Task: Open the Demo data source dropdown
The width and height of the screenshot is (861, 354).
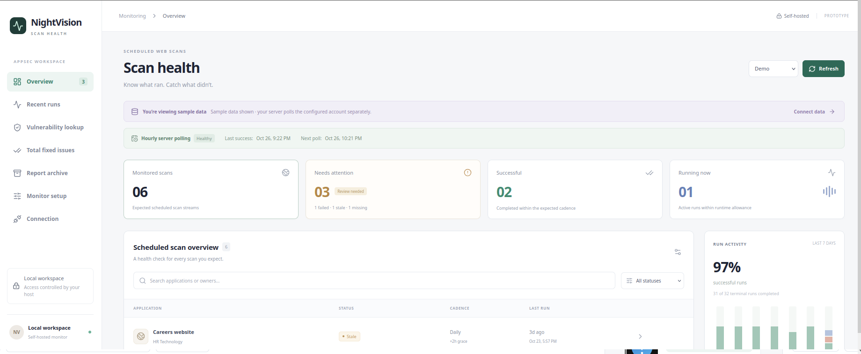Action: 773,69
